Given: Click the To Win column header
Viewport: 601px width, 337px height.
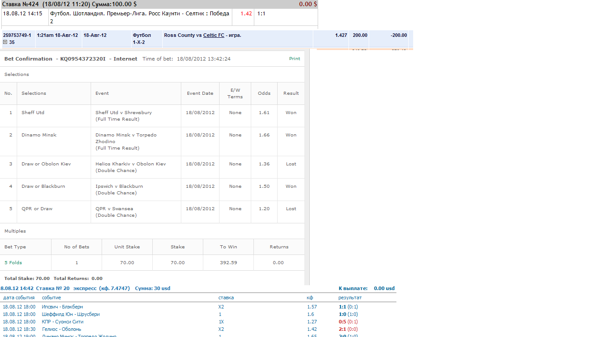Looking at the screenshot, I should [x=228, y=247].
